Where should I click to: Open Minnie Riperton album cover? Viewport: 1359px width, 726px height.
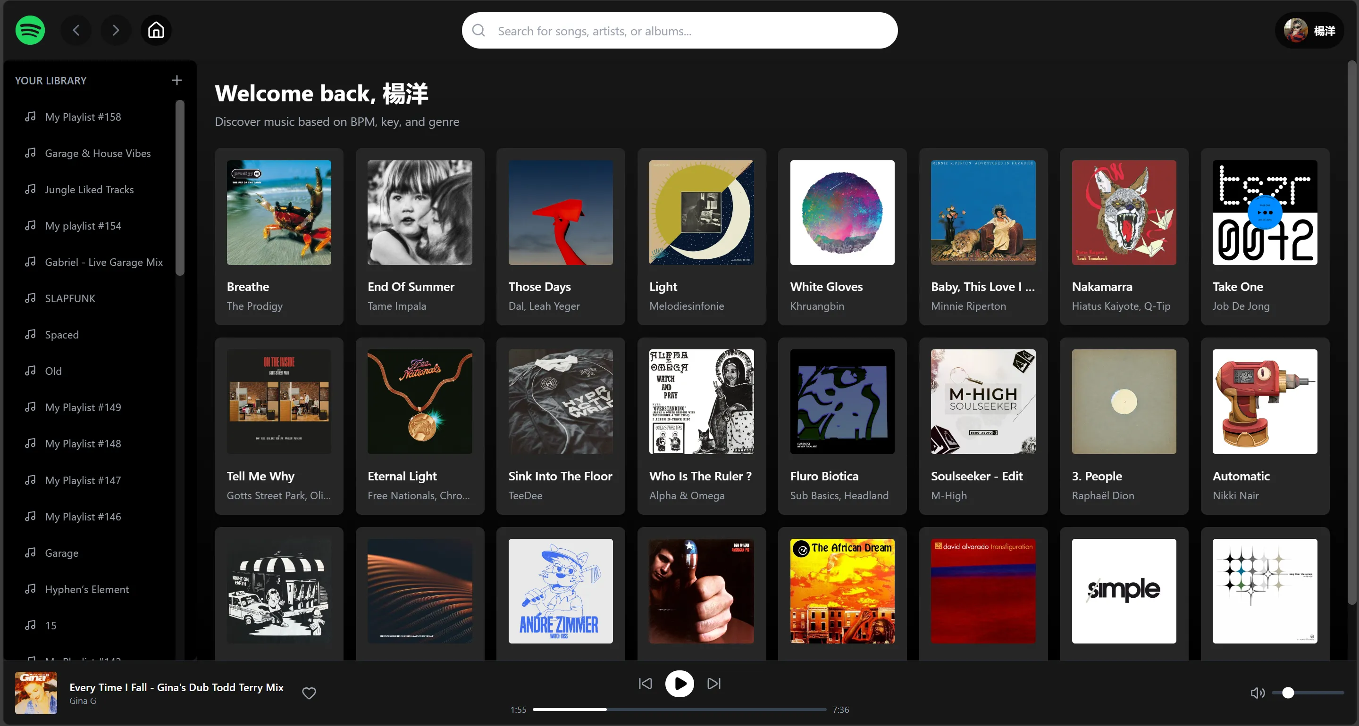tap(983, 213)
